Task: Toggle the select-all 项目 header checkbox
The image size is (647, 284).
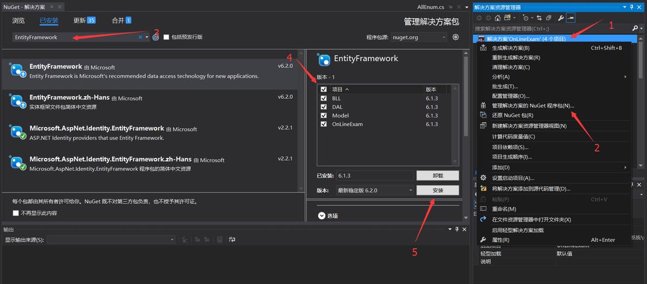Action: 323,89
